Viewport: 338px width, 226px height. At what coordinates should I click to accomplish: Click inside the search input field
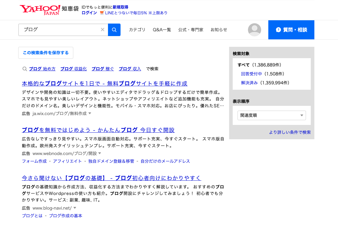(x=60, y=30)
